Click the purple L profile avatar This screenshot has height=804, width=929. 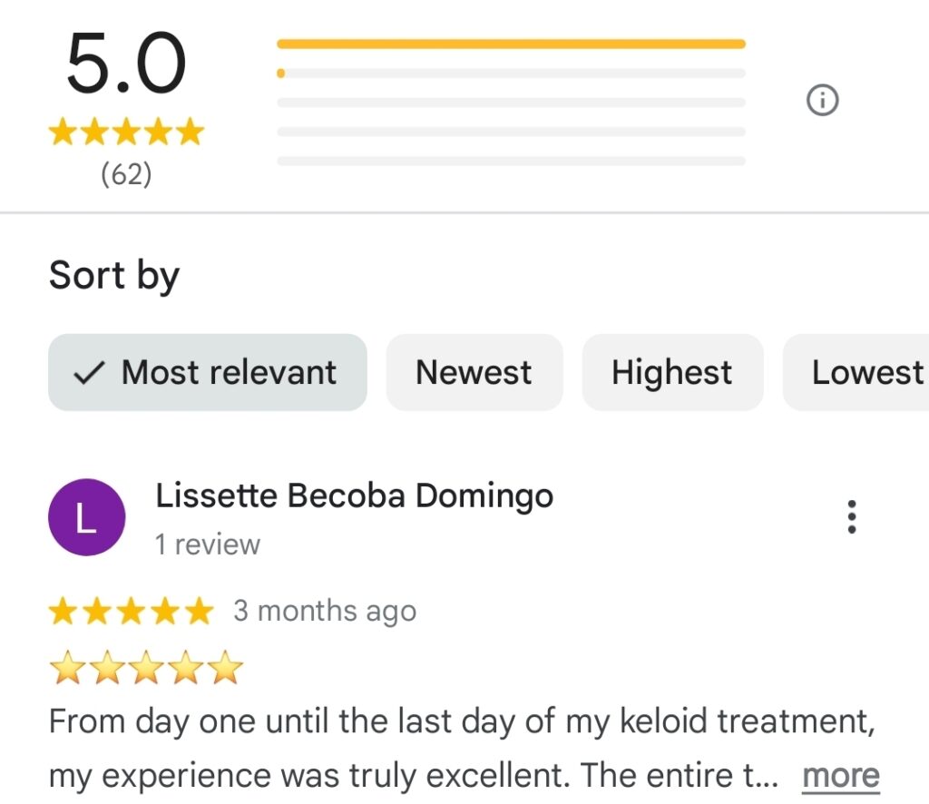click(86, 517)
